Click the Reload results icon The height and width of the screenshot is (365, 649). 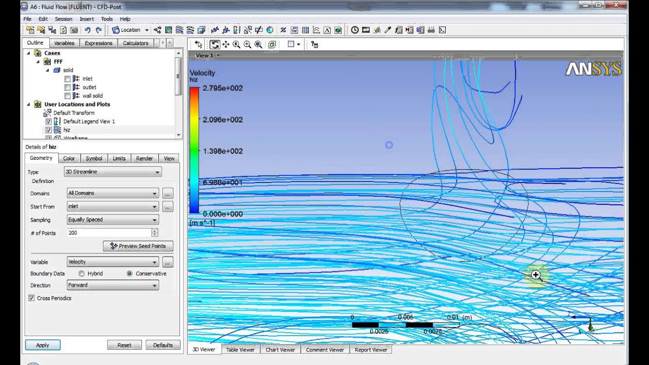pyautogui.click(x=63, y=30)
